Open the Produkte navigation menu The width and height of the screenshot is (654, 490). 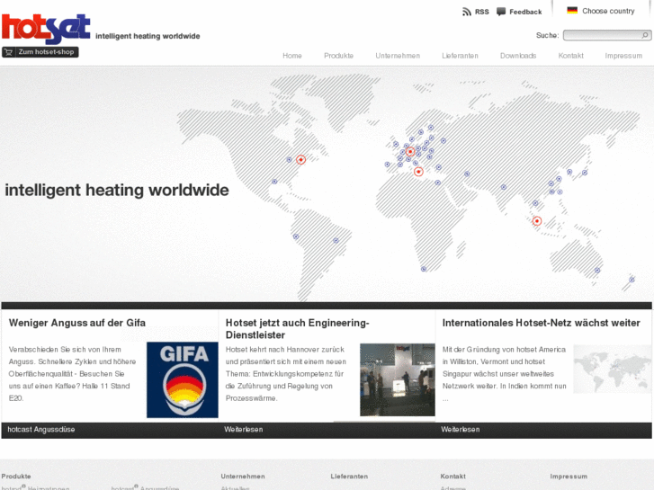point(338,56)
